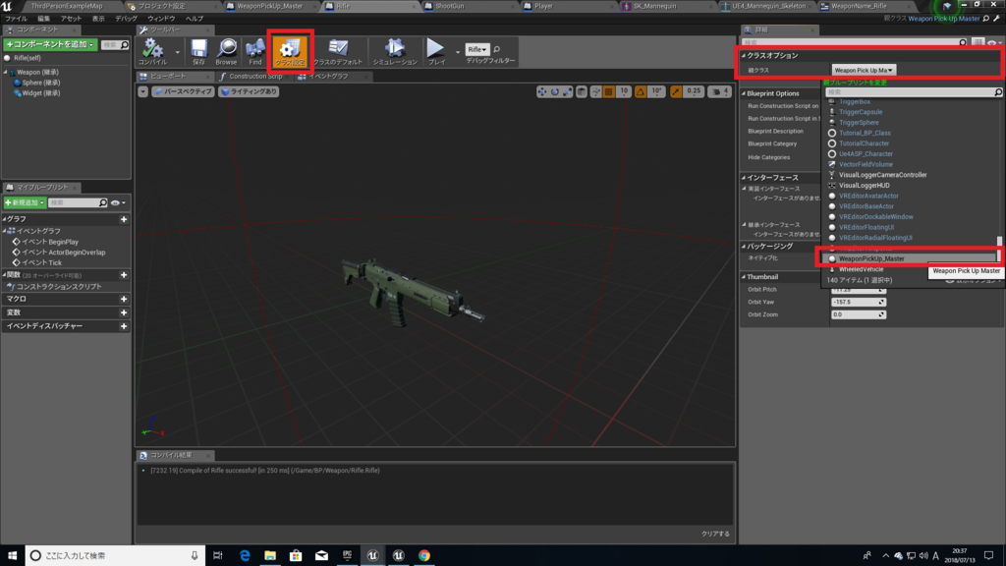This screenshot has width=1006, height=566.
Task: Select Tutorial_BP_Class in the class list
Action: coord(865,133)
